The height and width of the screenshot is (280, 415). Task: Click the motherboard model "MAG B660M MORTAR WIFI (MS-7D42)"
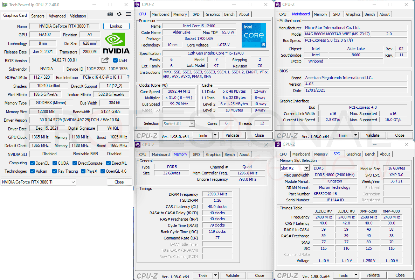338,34
